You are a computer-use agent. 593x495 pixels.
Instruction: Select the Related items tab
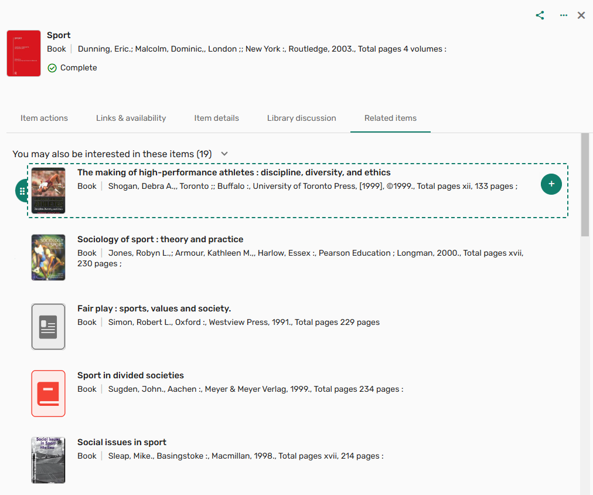click(x=390, y=118)
